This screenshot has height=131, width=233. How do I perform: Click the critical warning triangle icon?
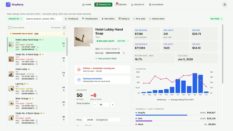point(79,70)
